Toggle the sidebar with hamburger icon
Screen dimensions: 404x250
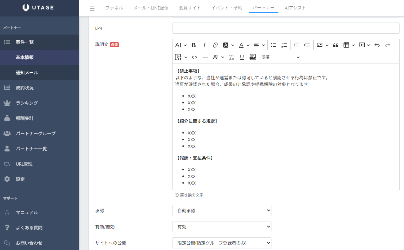click(x=92, y=9)
